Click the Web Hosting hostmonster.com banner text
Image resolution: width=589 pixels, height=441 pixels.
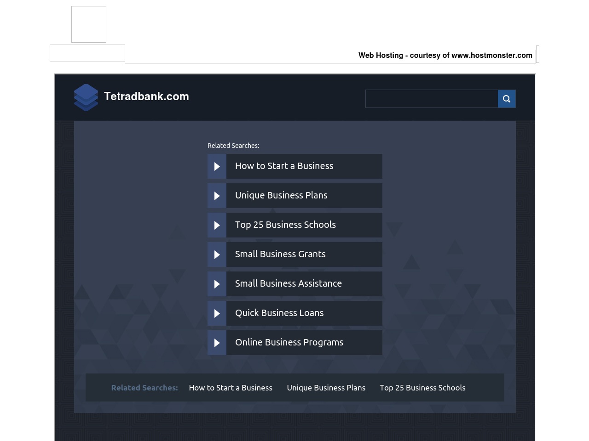(x=445, y=55)
